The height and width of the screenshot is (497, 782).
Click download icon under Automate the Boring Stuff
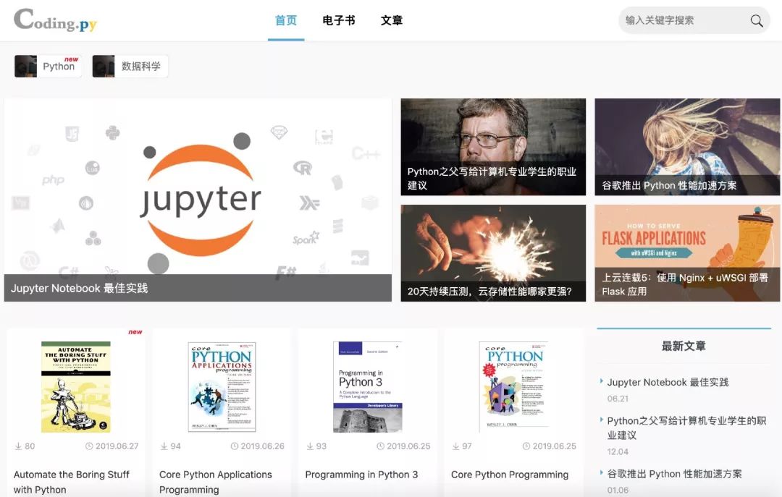[x=18, y=446]
